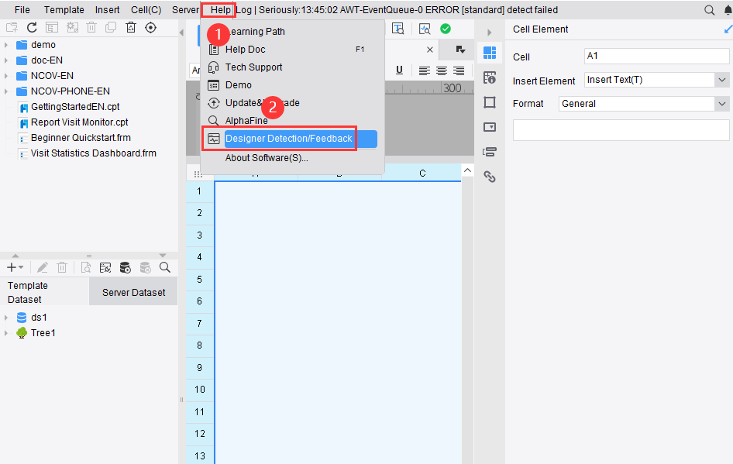Viewport: 733px width, 464px height.
Task: Choose AlphaFine from Help menu
Action: point(292,120)
